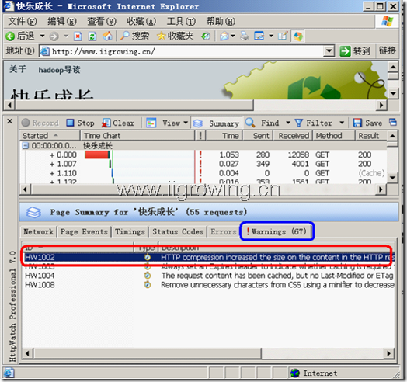
Task: Select the request row starting + 1.007
Action: 203,164
